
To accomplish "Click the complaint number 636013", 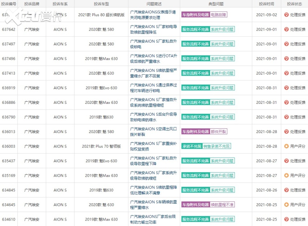I will click(x=9, y=132).
